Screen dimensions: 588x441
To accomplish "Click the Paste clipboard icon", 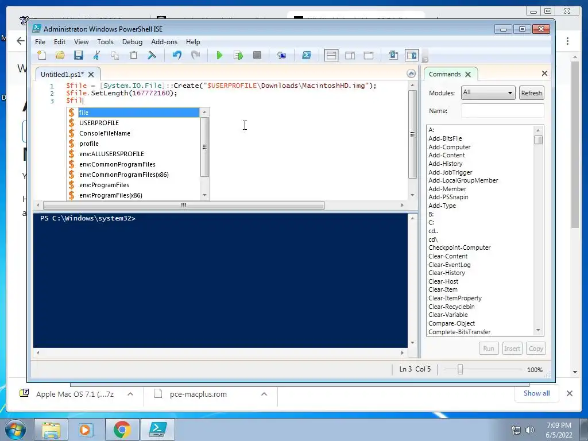I will coord(133,56).
